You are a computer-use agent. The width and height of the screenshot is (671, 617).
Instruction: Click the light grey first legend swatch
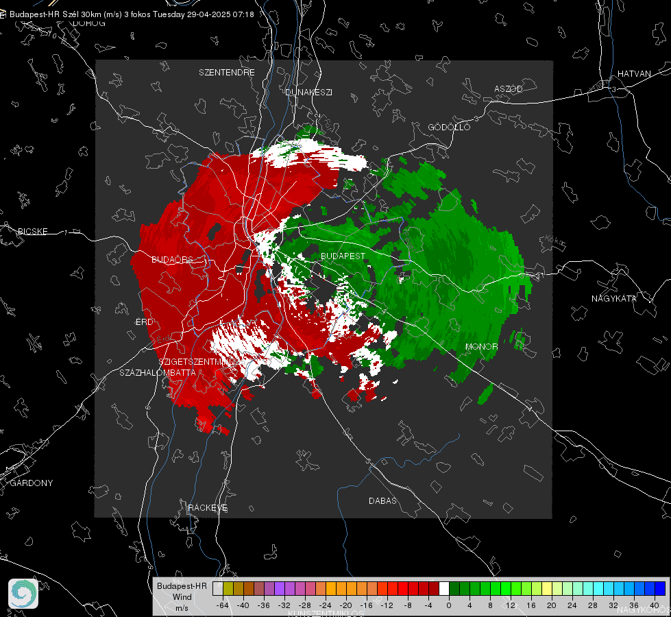(x=218, y=589)
